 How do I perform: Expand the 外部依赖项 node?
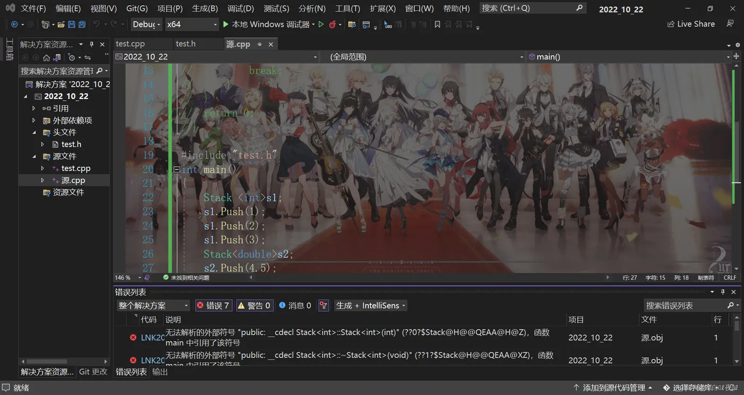click(34, 121)
